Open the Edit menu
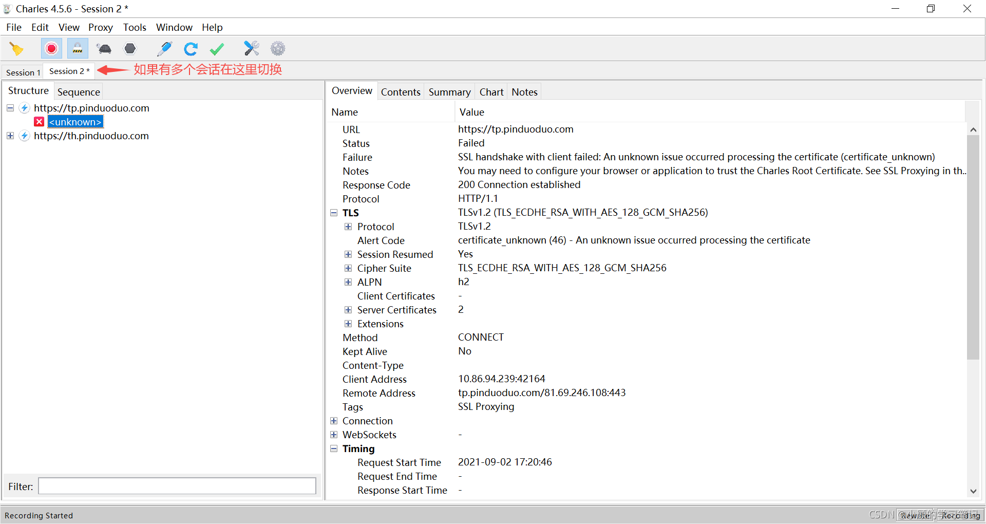The width and height of the screenshot is (986, 524). tap(40, 27)
